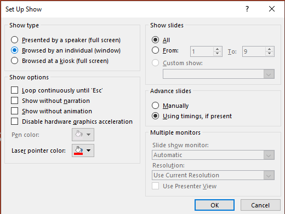Choose Manually under Advance slides
Viewport: 285px width, 214px height.
point(155,106)
